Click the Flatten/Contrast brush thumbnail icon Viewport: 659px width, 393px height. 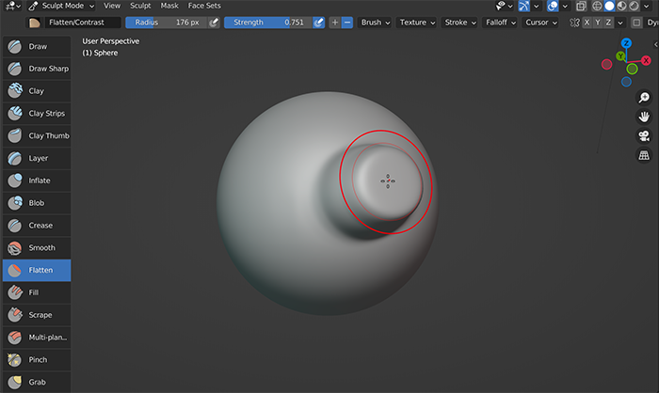(x=35, y=23)
